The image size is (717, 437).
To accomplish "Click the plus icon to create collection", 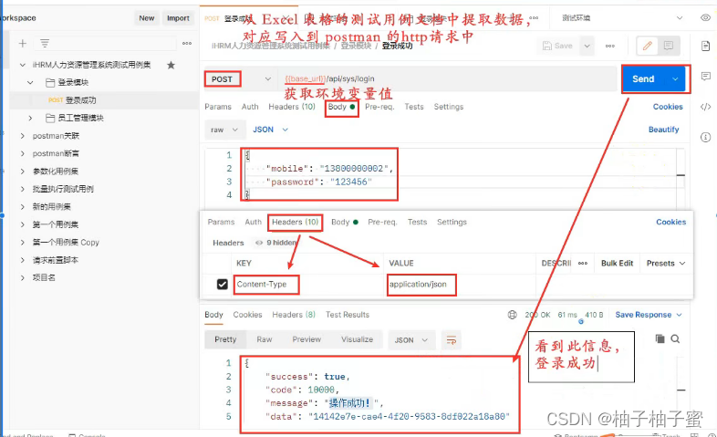I will click(23, 44).
